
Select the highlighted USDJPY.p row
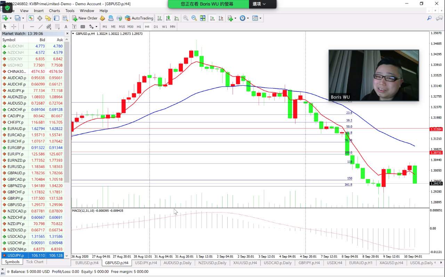(32, 255)
